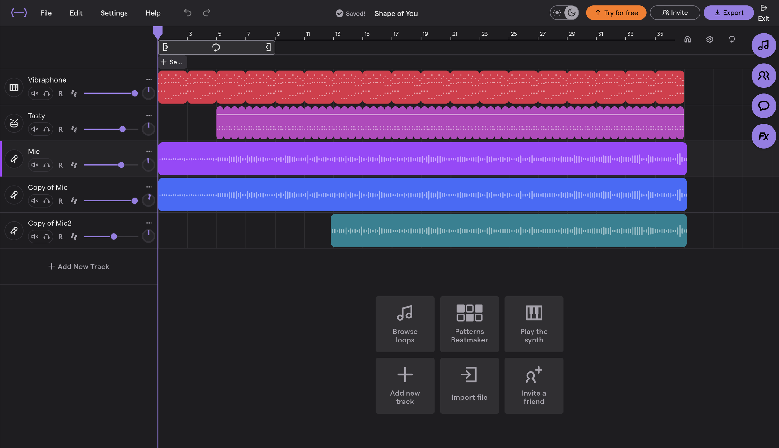Viewport: 779px width, 448px height.
Task: Click the Export button
Action: click(x=729, y=13)
